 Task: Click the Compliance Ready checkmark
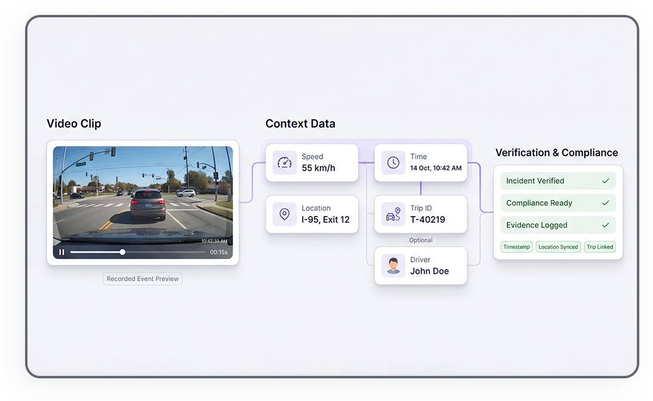coord(605,203)
